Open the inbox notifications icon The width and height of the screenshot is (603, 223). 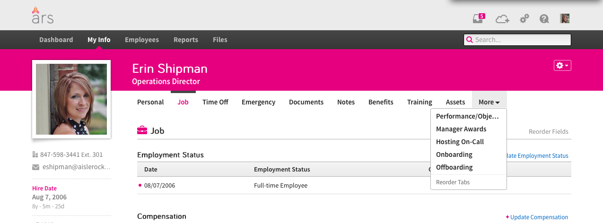tap(478, 19)
